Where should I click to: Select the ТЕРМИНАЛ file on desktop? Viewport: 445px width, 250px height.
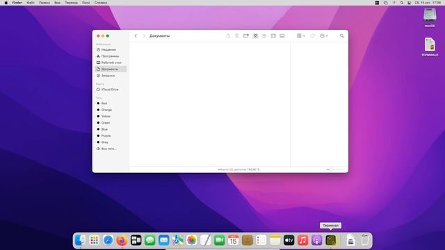click(x=430, y=47)
